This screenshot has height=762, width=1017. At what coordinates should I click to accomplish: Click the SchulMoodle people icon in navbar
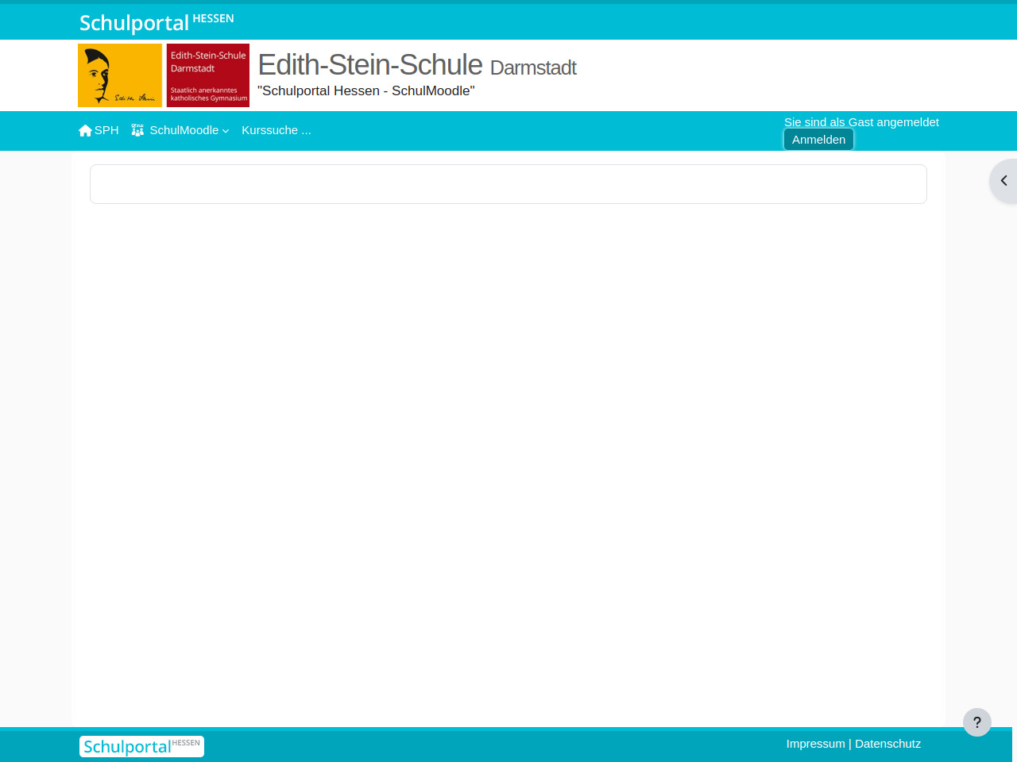(x=137, y=130)
